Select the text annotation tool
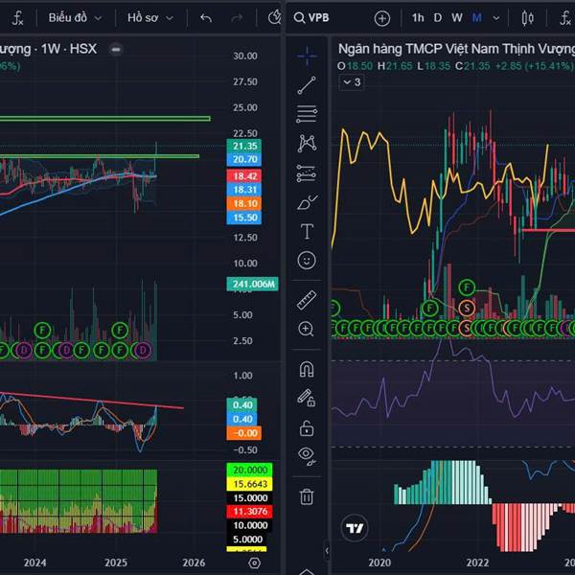The width and height of the screenshot is (575, 575). coord(307,231)
